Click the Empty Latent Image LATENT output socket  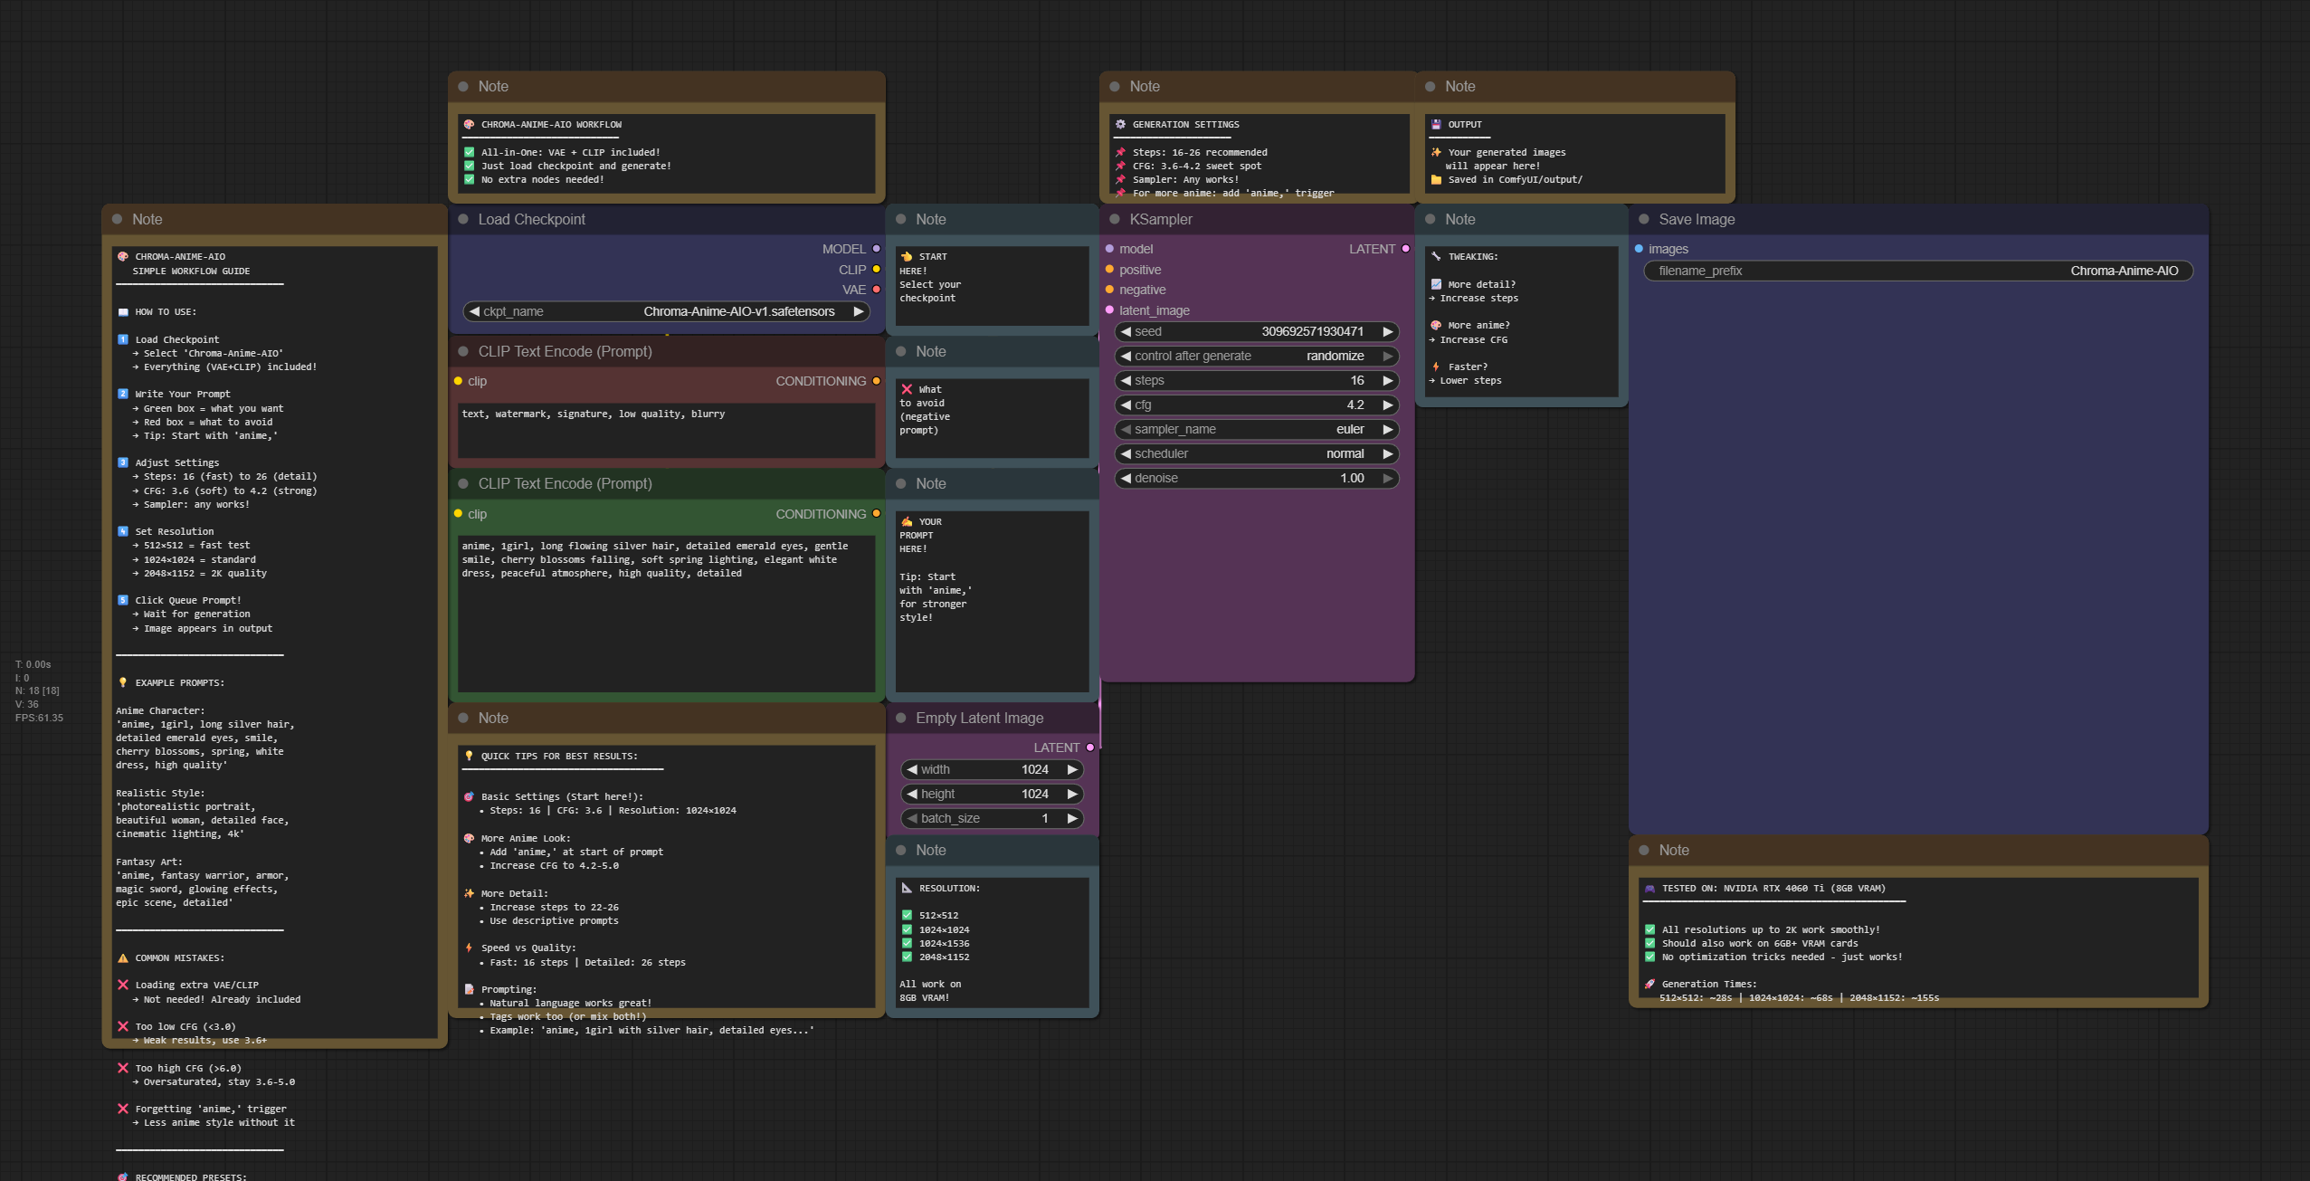1090,748
